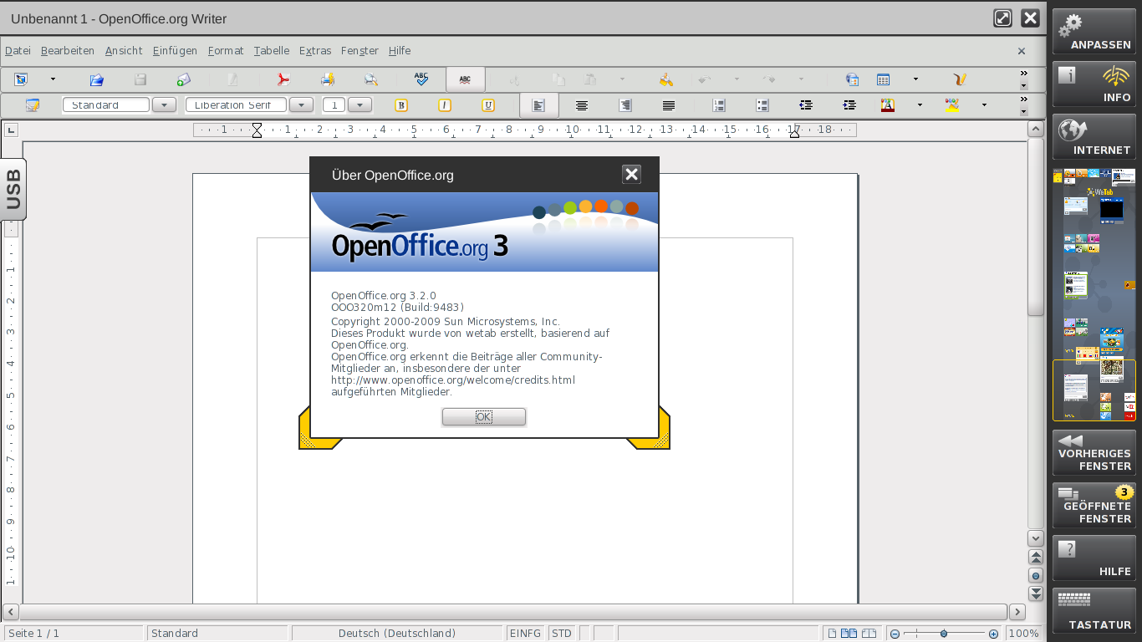Click the Format Paintbrush icon
The image size is (1142, 642).
click(x=665, y=79)
